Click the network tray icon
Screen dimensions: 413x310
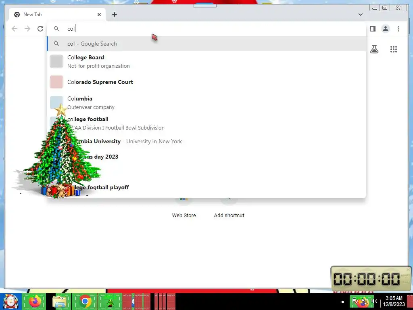tap(365, 301)
